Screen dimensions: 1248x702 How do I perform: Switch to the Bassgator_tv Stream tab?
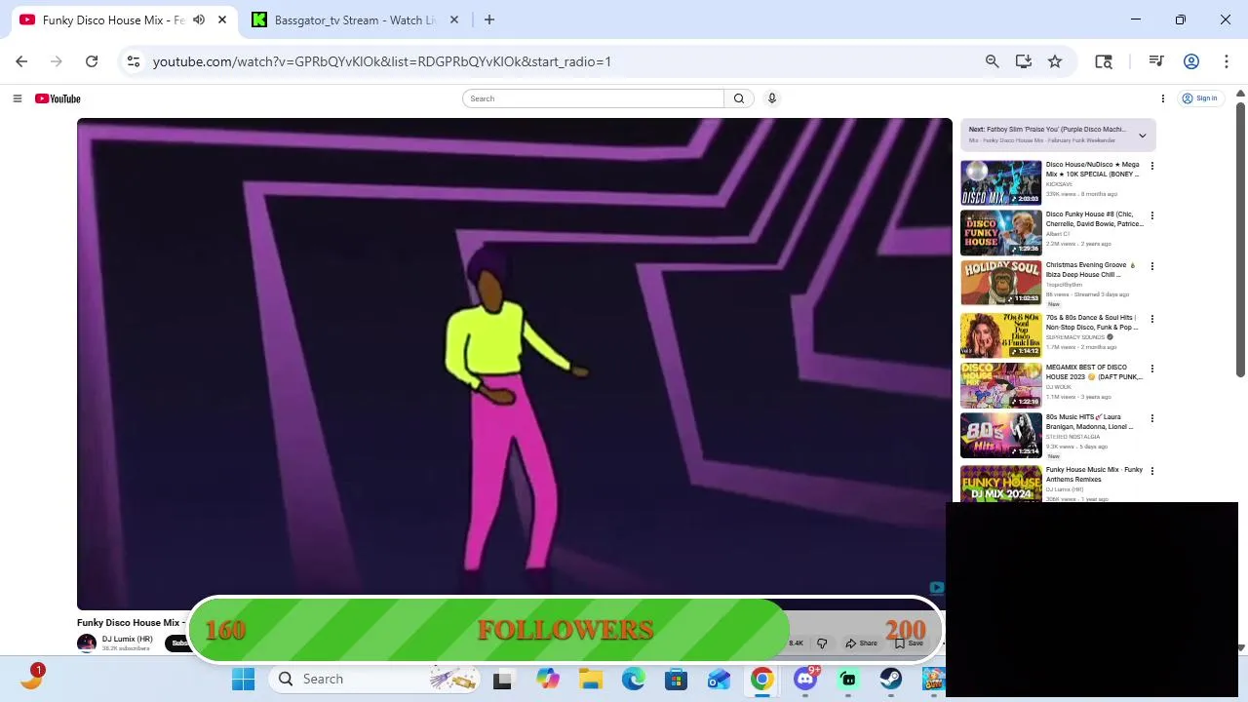point(355,19)
